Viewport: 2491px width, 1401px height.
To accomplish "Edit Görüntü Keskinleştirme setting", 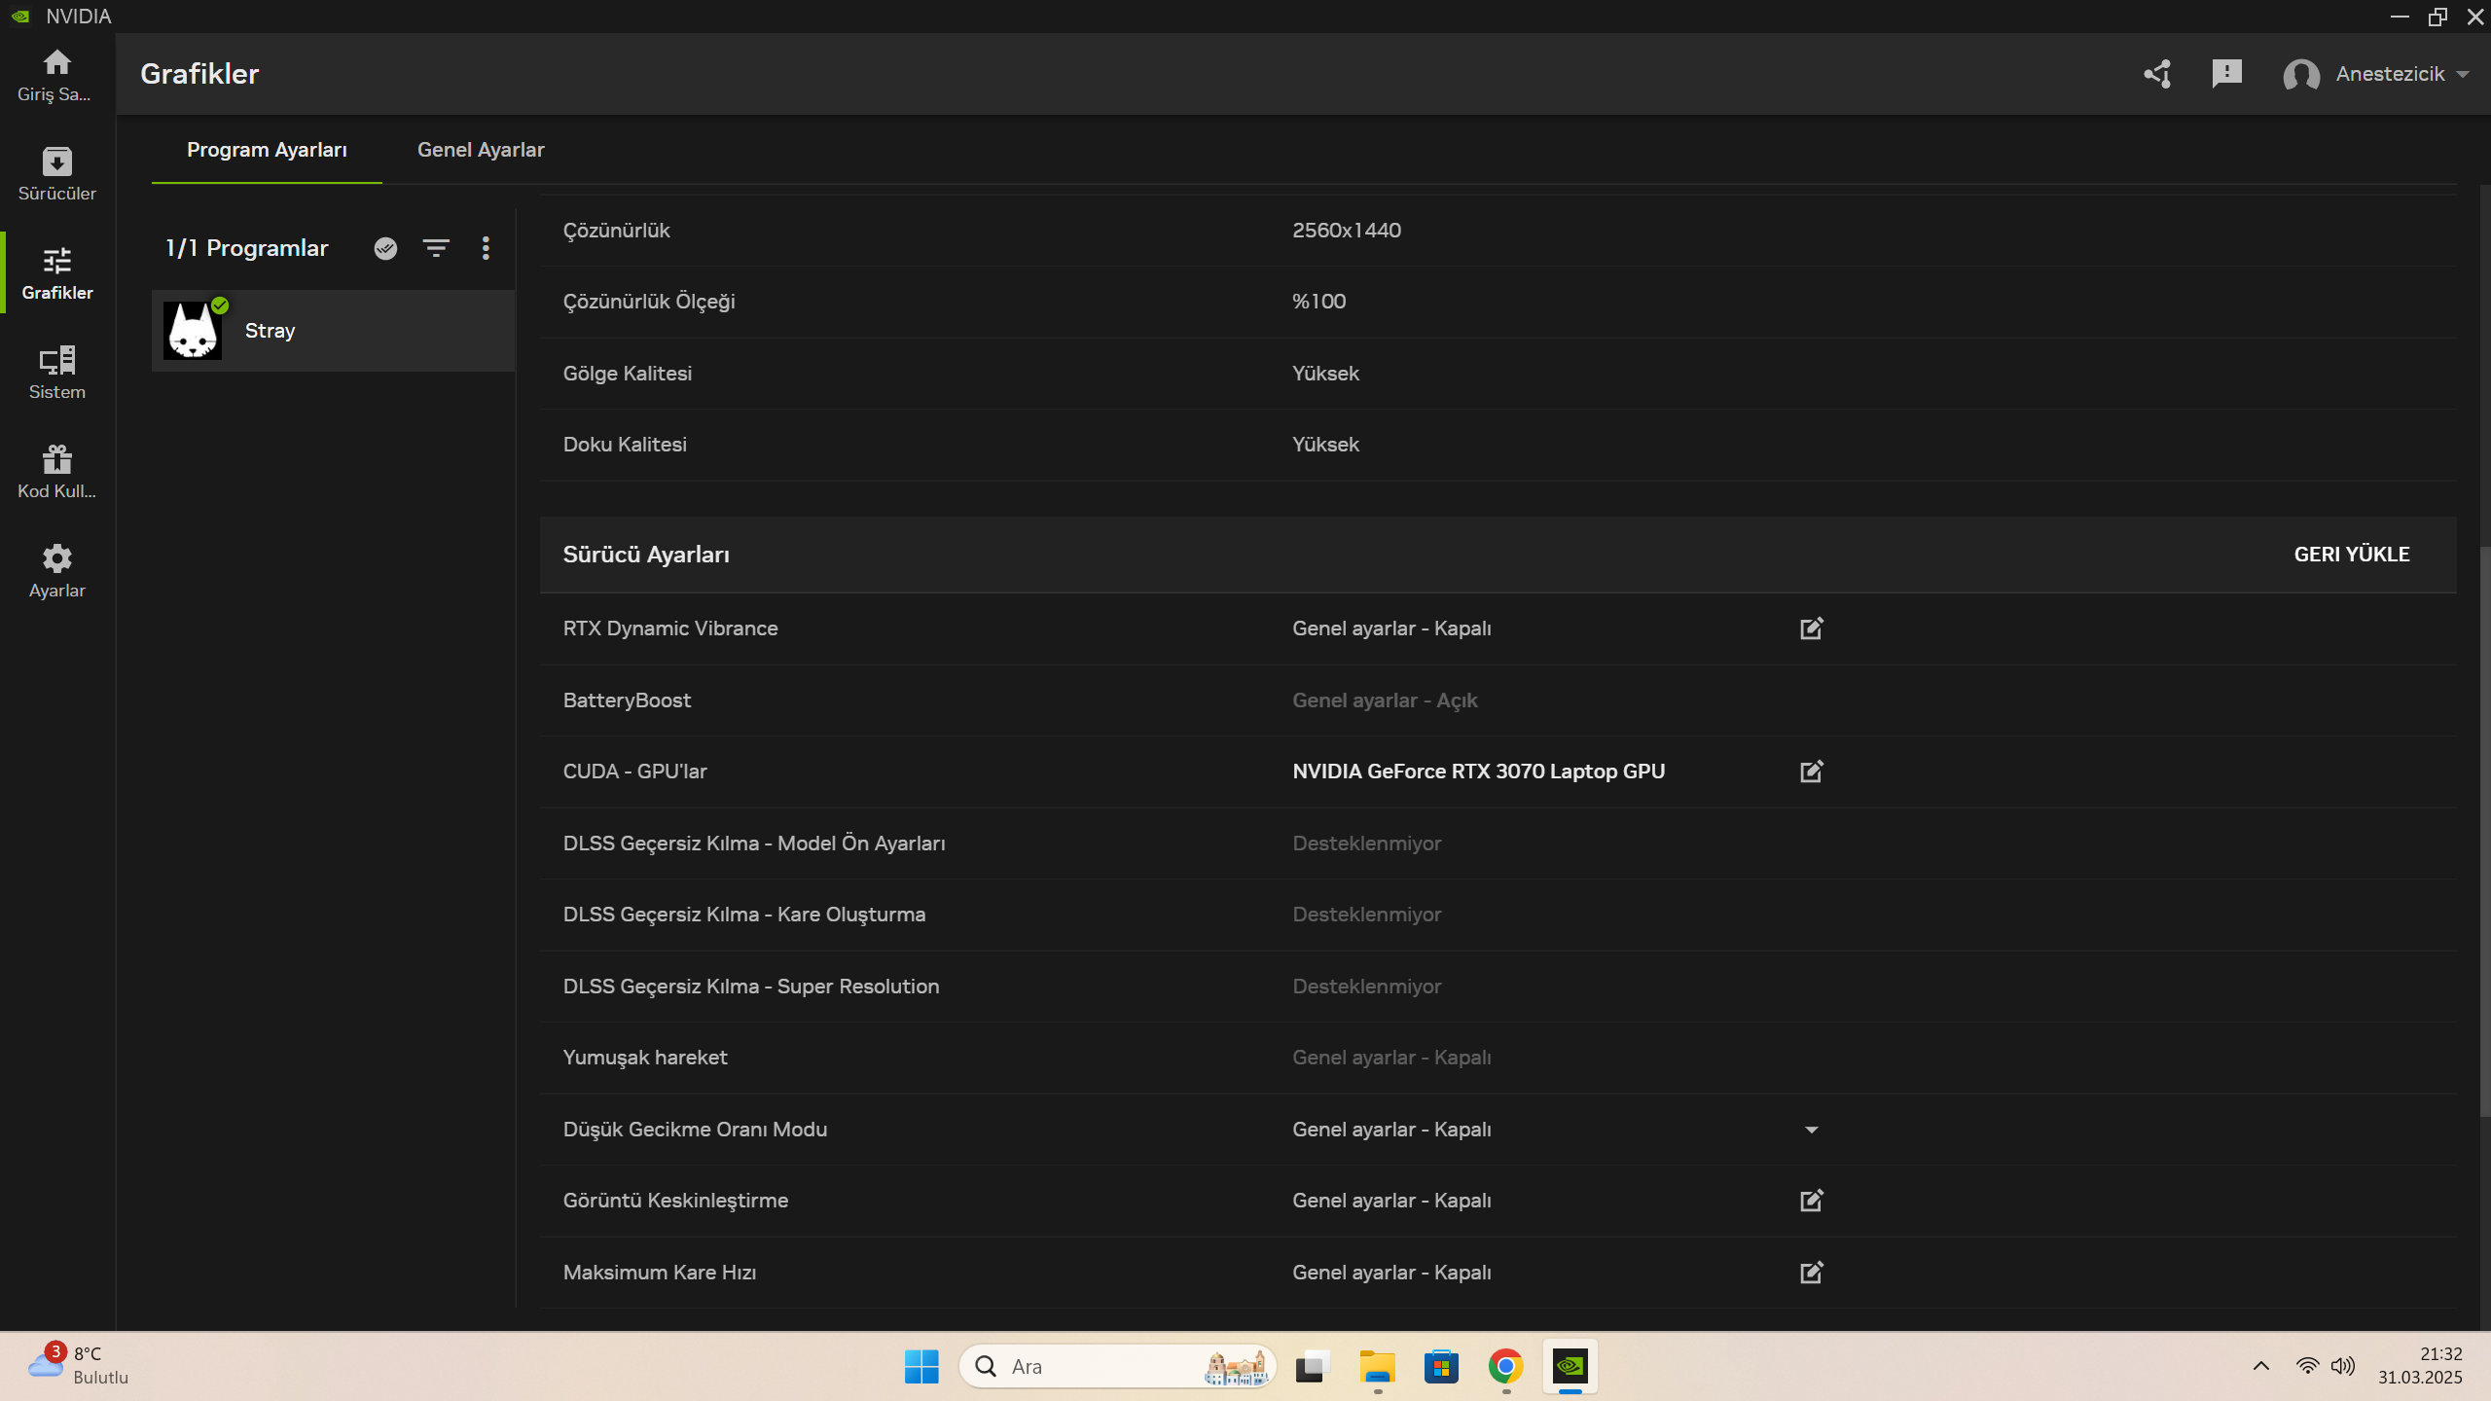I will [1811, 1201].
